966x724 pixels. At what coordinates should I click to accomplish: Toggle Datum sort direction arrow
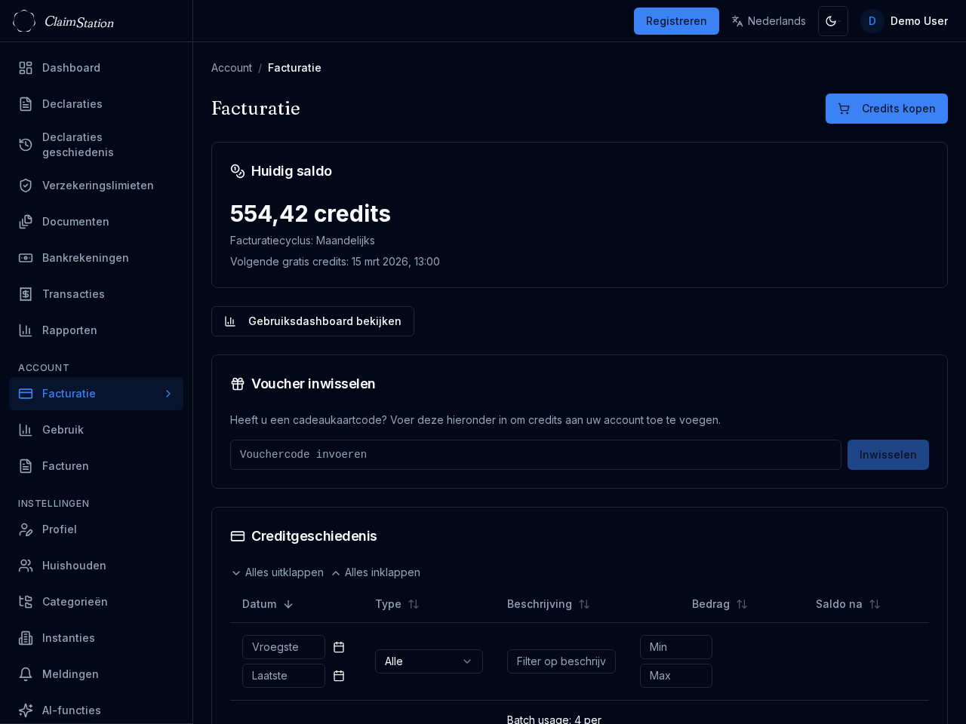point(288,604)
